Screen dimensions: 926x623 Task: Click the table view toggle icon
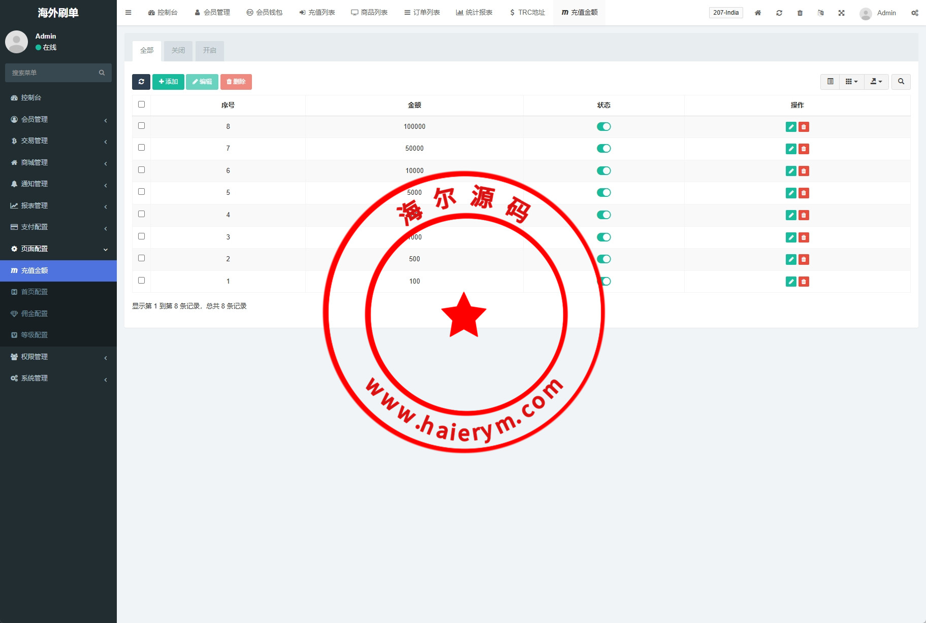(830, 82)
